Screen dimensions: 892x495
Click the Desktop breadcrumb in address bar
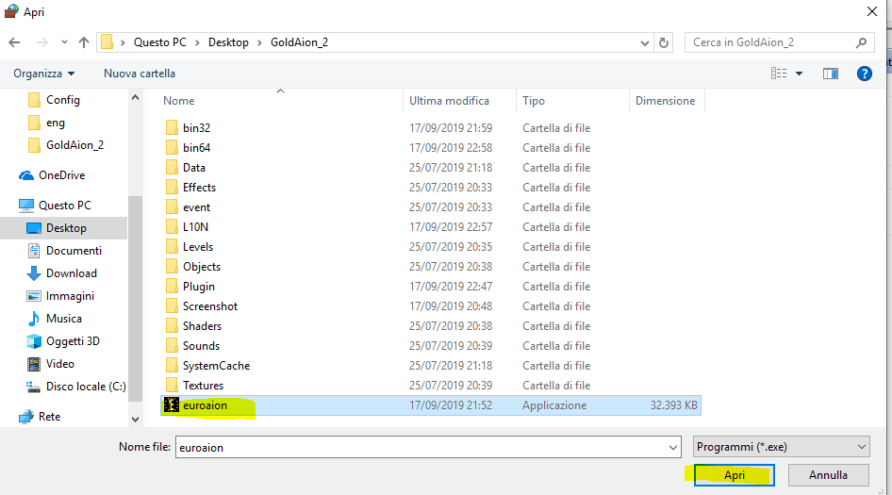(x=228, y=42)
